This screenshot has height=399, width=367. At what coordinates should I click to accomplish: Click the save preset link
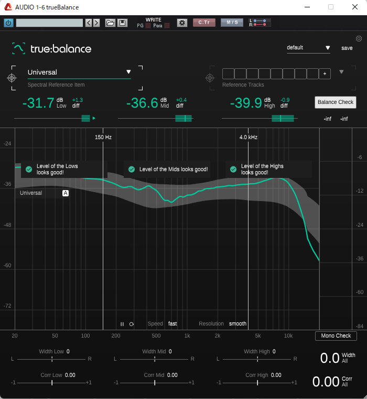347,48
